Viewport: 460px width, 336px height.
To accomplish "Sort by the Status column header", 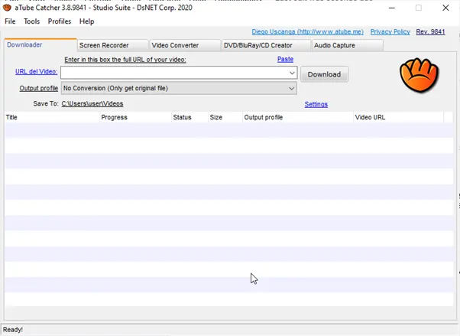I will tap(190, 117).
